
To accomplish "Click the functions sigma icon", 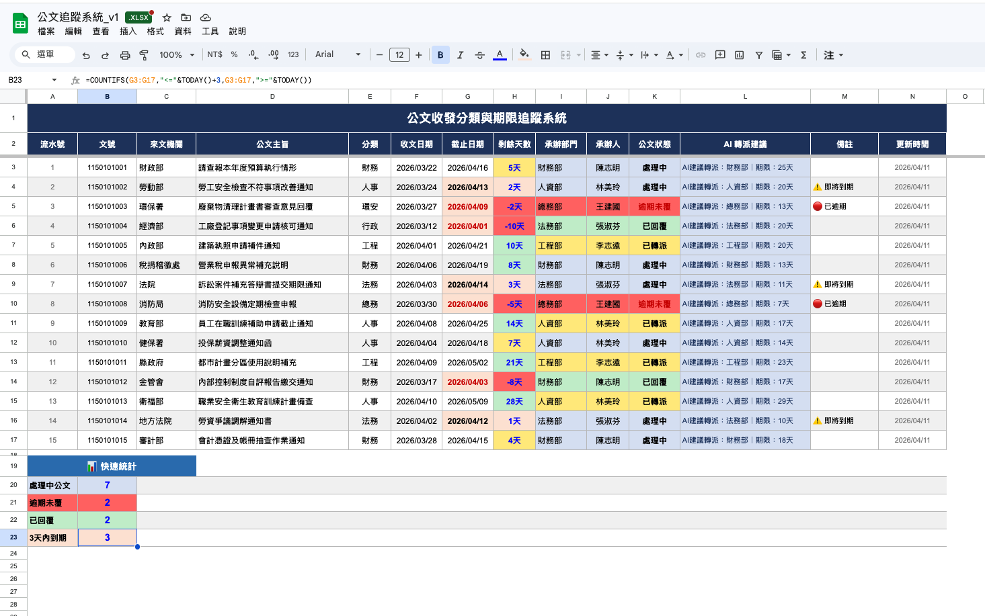I will 803,55.
